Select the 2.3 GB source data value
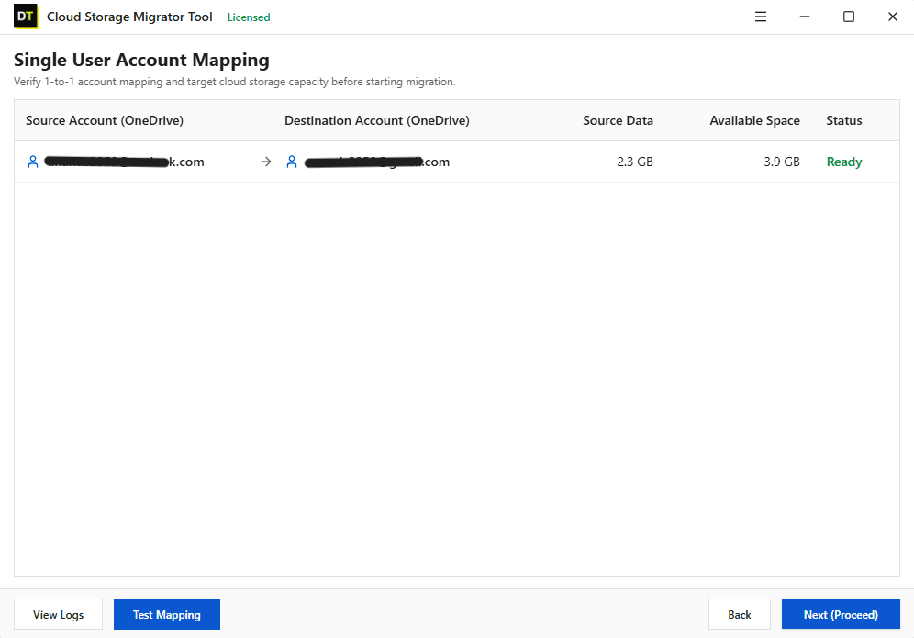The image size is (914, 638). (635, 162)
